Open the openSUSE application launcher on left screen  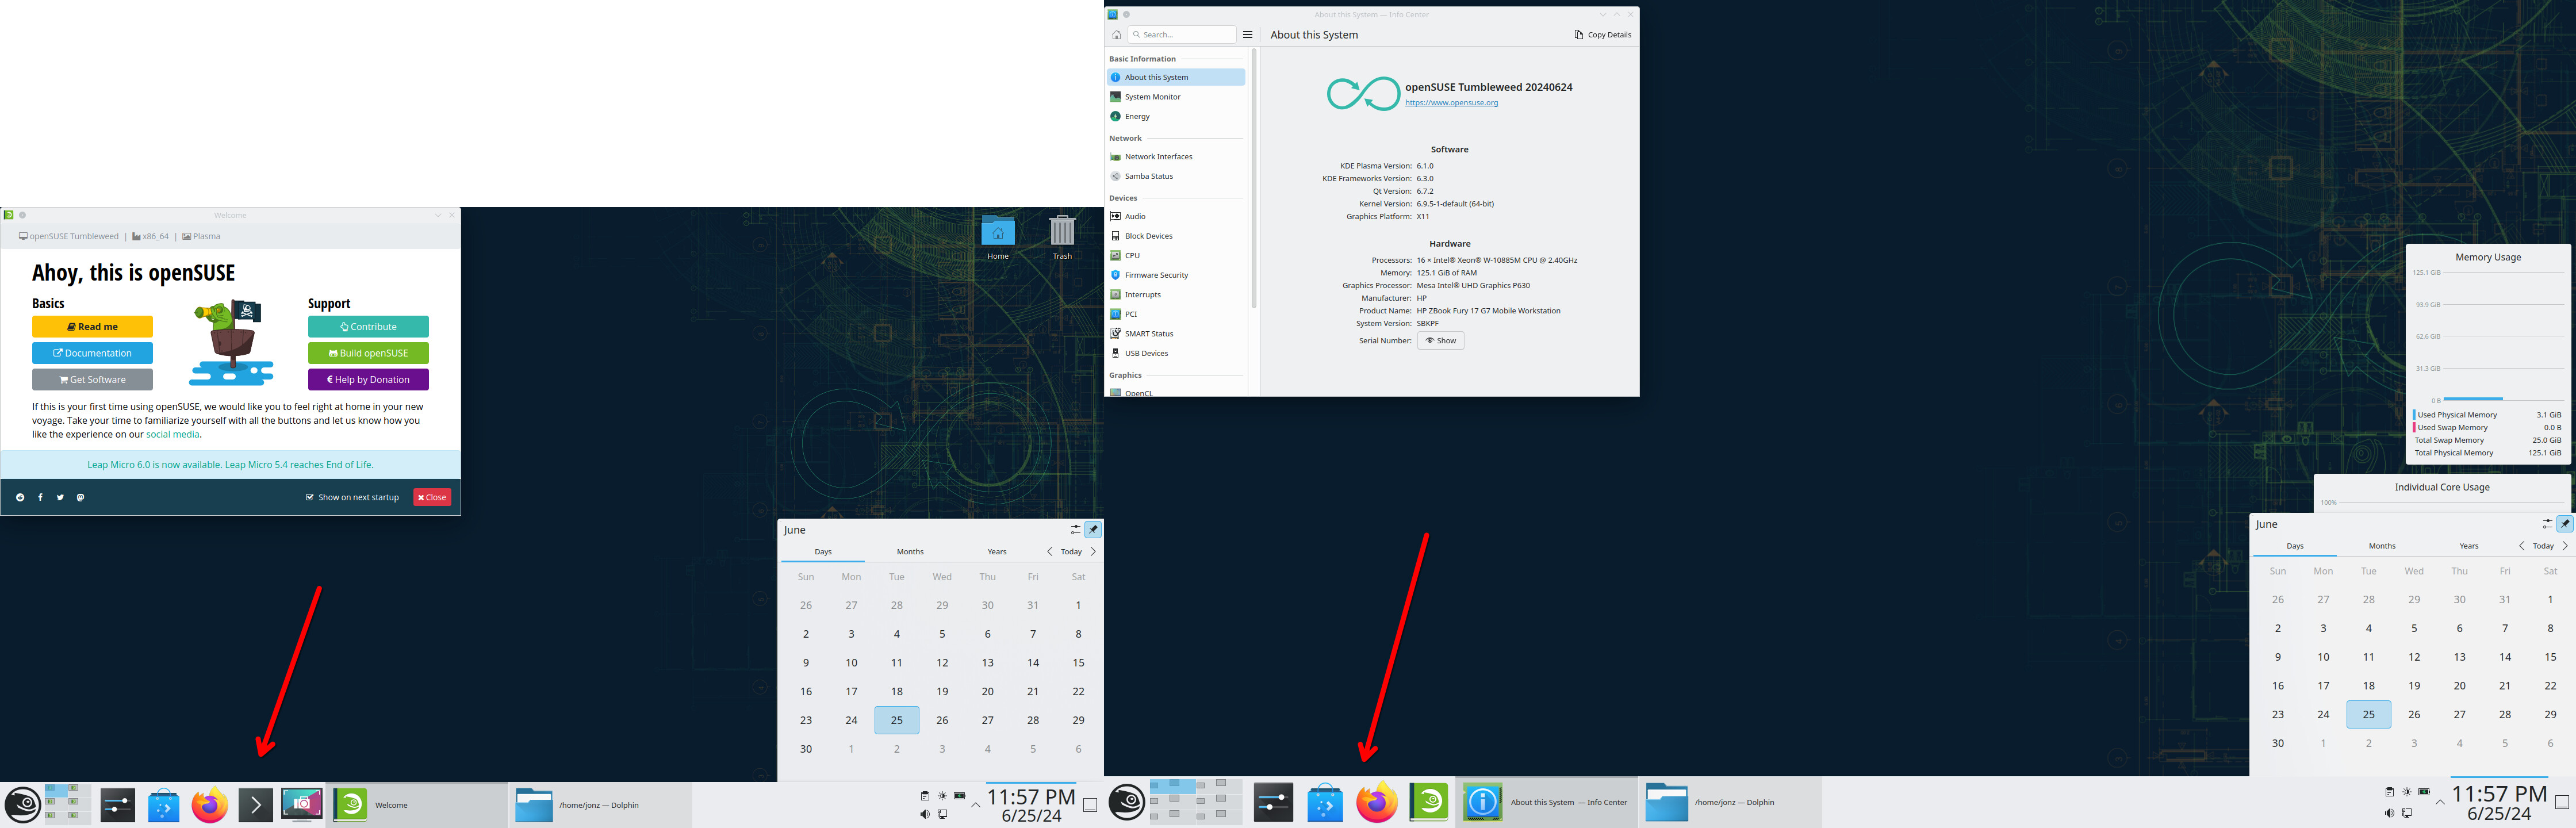click(x=22, y=805)
